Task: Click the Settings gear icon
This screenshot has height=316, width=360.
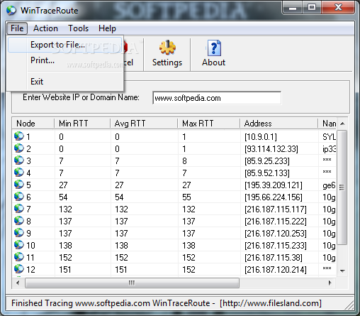Action: 167,48
